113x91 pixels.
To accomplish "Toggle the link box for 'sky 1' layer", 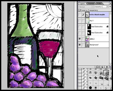I will click(83, 21).
